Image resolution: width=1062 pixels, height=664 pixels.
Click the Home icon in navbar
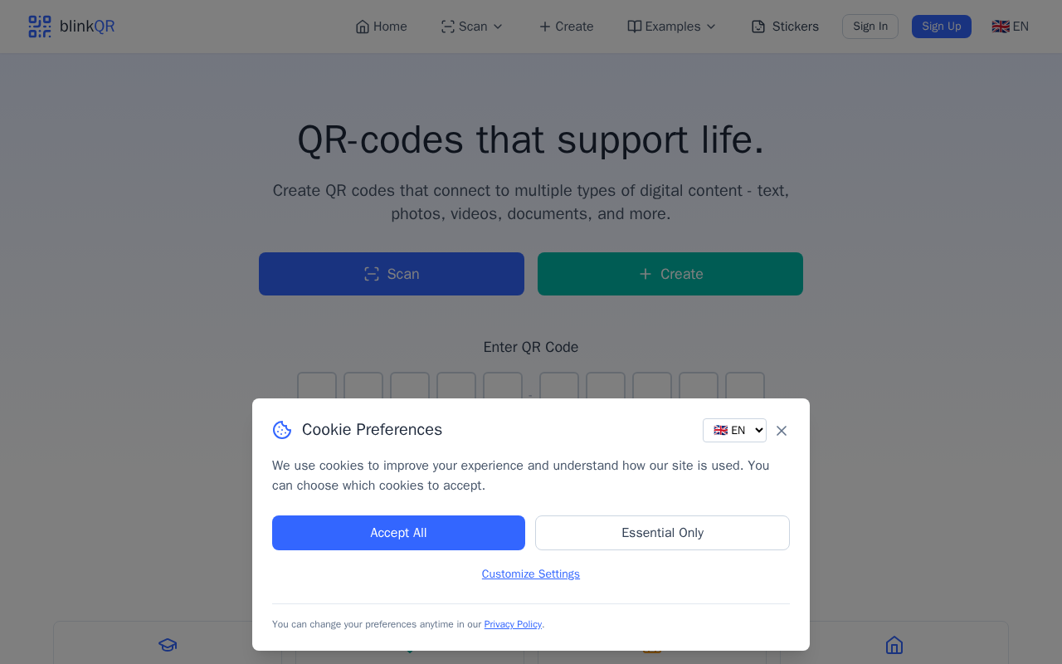(x=363, y=27)
